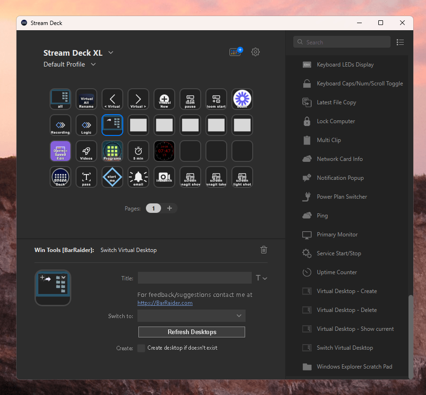Click the actions Search field
The height and width of the screenshot is (395, 426).
342,42
